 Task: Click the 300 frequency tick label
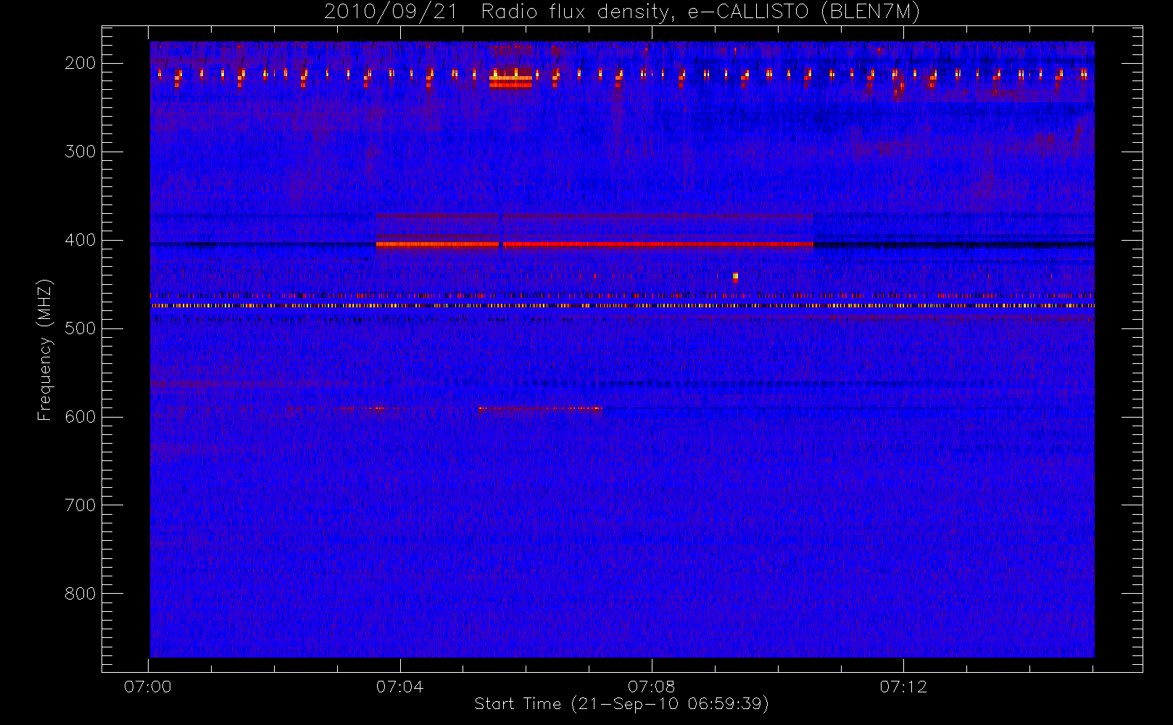pyautogui.click(x=80, y=152)
